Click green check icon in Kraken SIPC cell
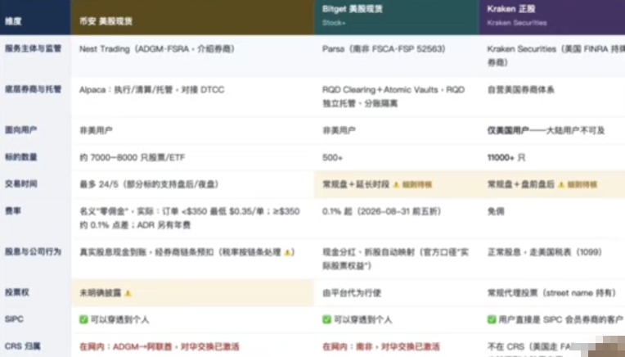The height and width of the screenshot is (357, 625). click(x=492, y=319)
